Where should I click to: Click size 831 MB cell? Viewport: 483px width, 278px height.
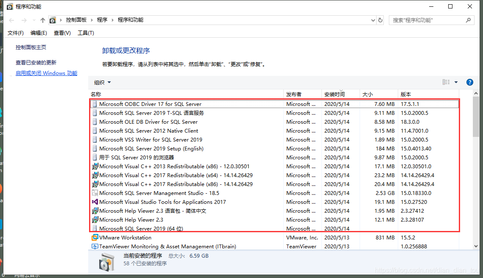(385, 238)
